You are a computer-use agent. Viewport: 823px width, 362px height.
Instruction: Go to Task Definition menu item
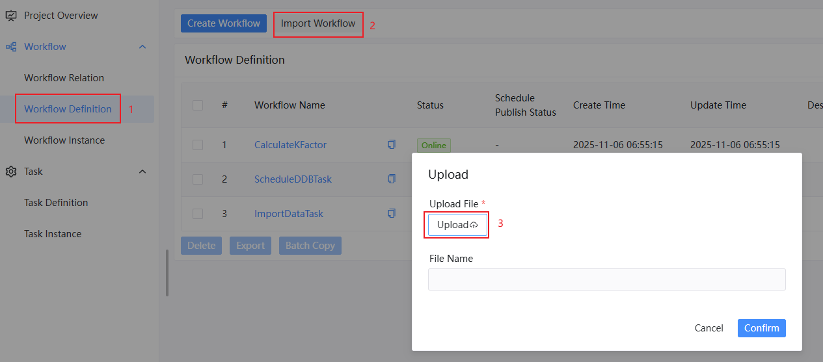click(x=56, y=203)
